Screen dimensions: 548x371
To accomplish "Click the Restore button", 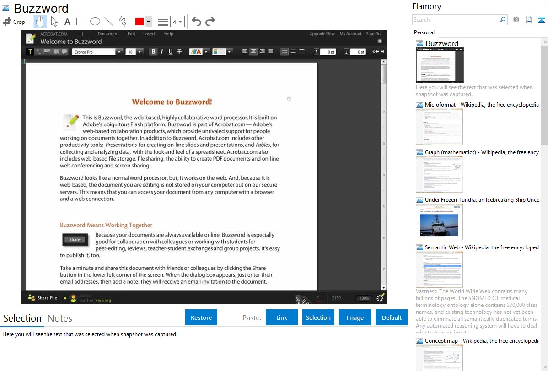I will click(201, 317).
